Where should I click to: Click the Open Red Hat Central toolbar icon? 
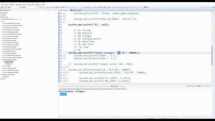click(x=145, y=7)
